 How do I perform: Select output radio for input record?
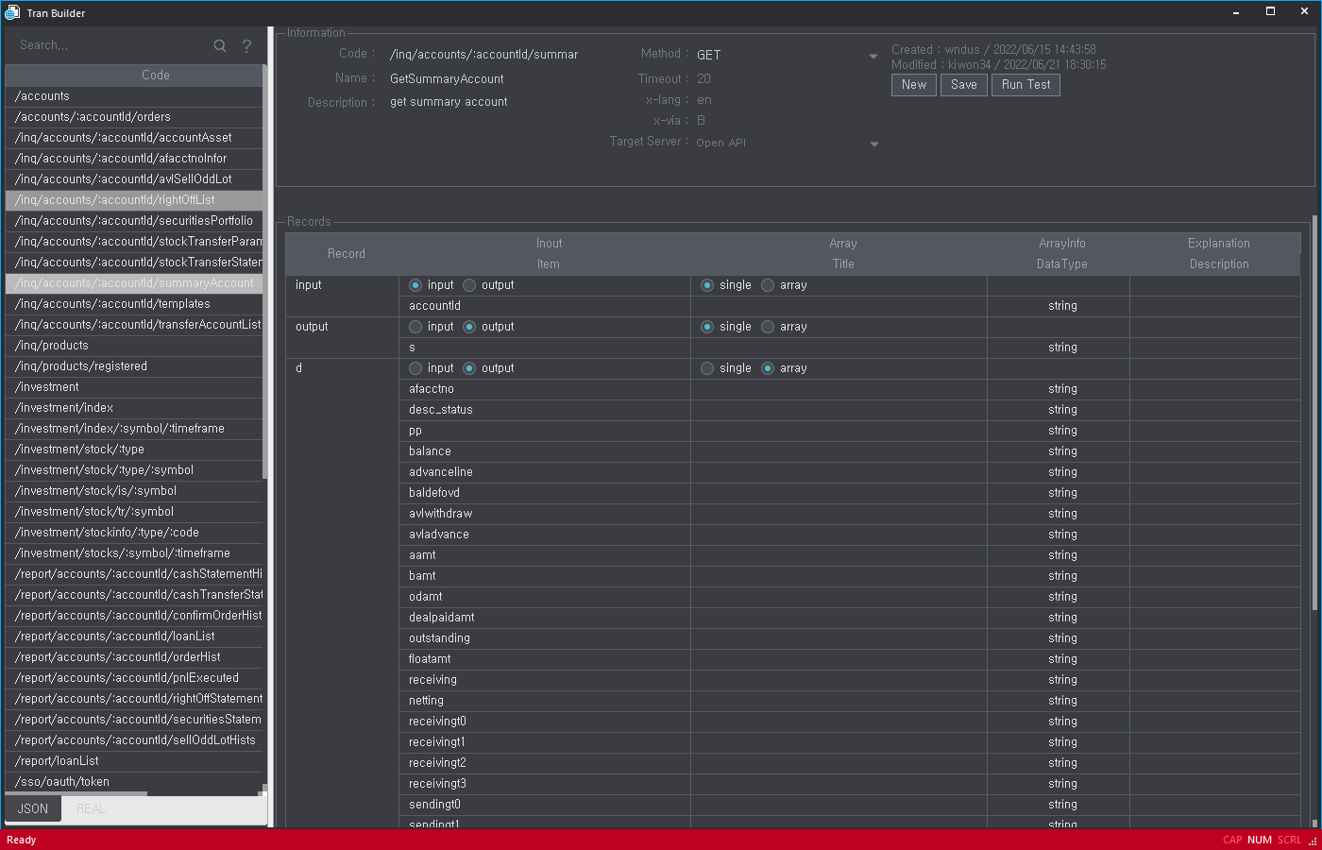coord(469,285)
